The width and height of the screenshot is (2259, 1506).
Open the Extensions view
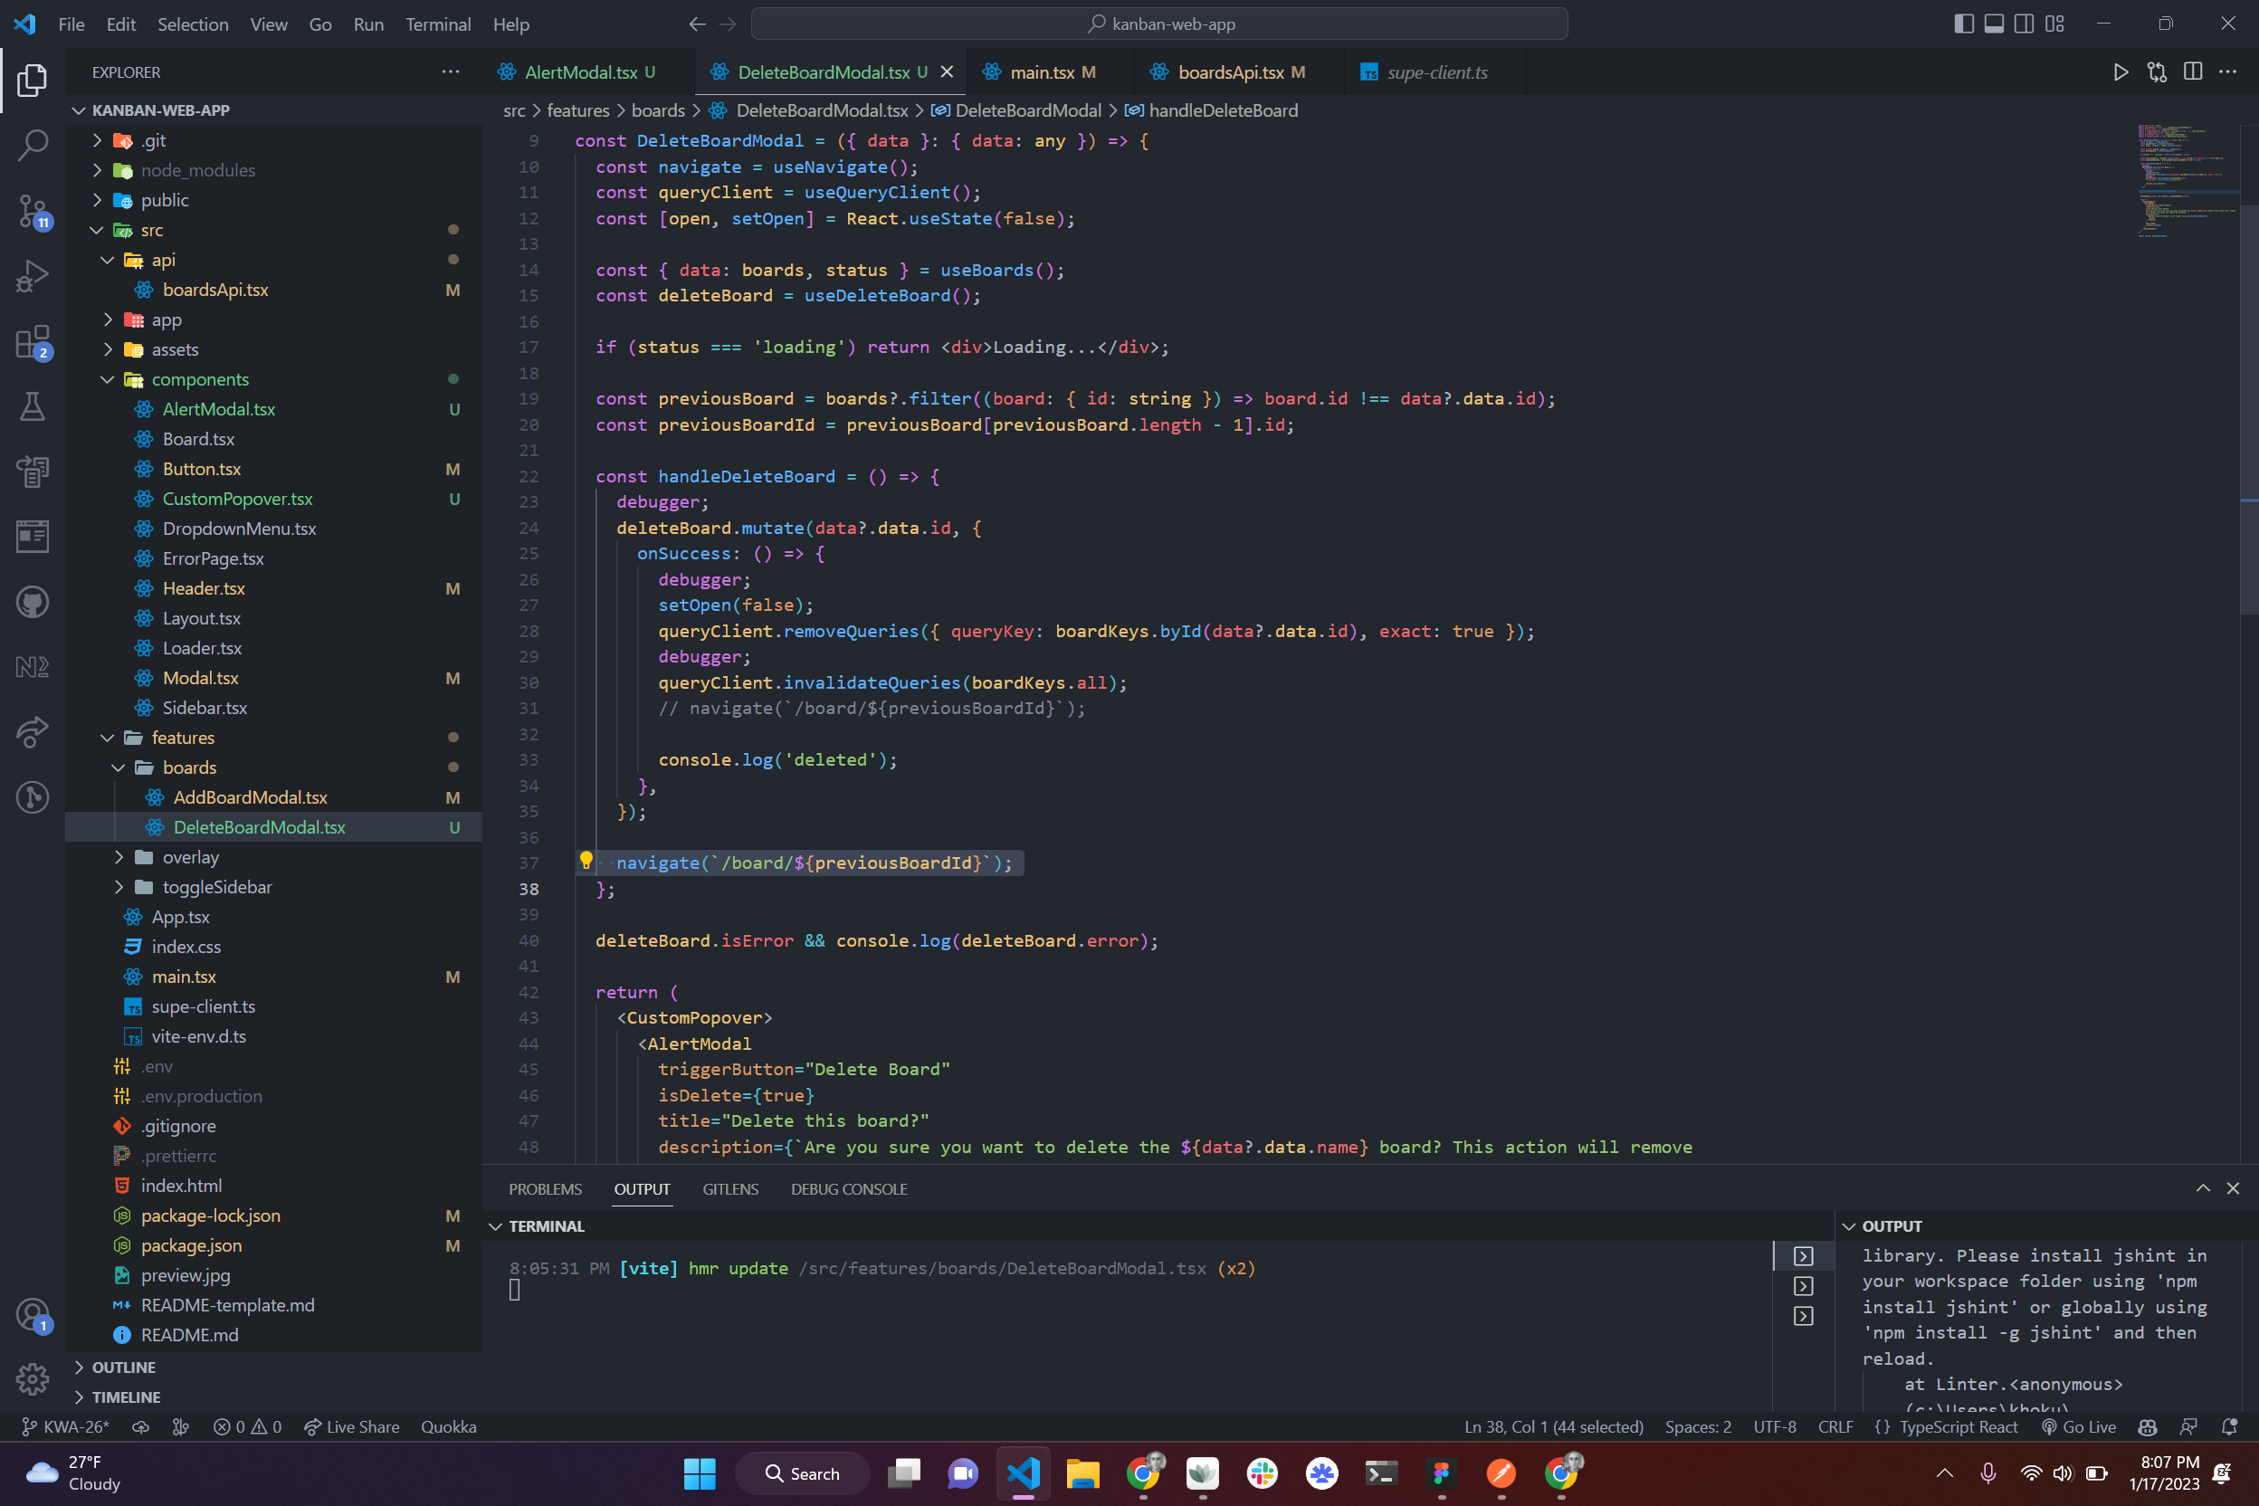point(33,341)
